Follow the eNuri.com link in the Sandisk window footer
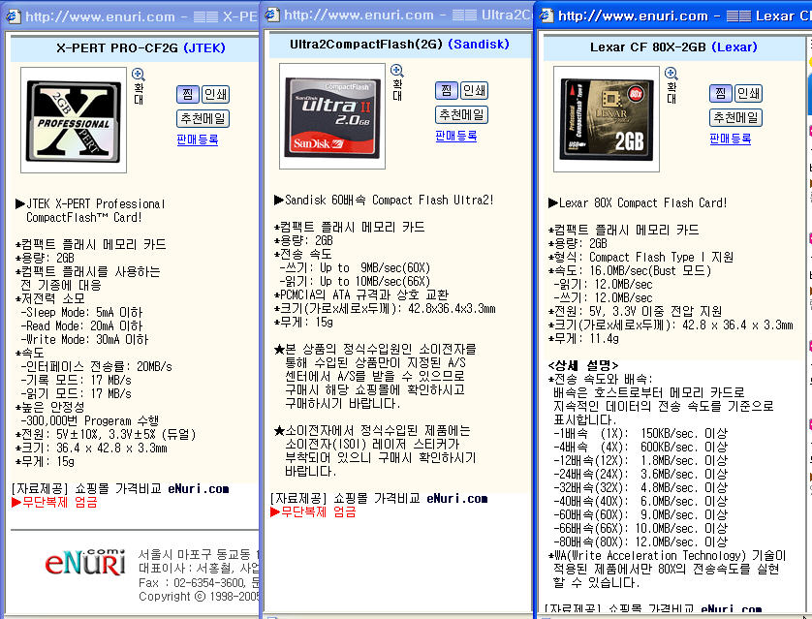 click(x=455, y=498)
